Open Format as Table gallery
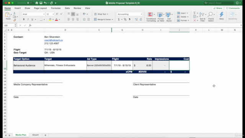Viewport: 245px width, 138px height. 161,17
